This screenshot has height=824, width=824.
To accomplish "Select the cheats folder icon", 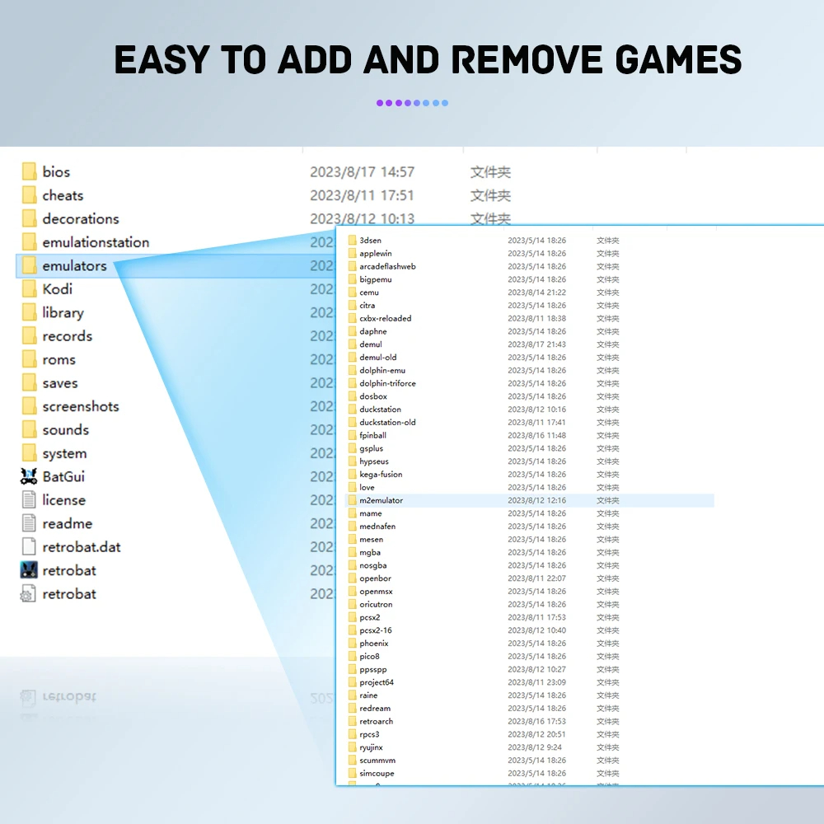I will coord(29,195).
